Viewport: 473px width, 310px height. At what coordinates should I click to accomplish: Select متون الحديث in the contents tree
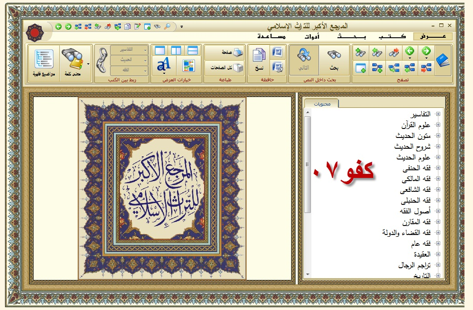point(413,136)
